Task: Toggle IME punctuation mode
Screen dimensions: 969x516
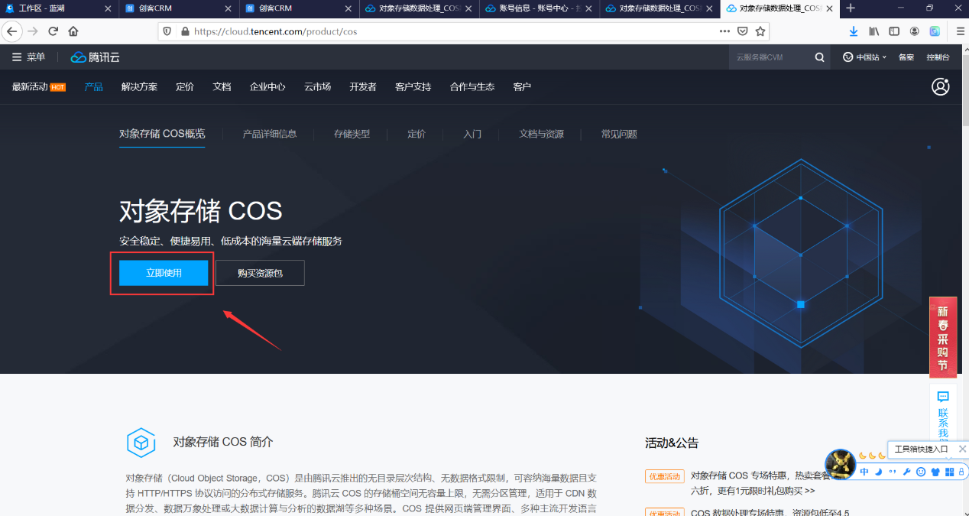Action: (x=892, y=472)
